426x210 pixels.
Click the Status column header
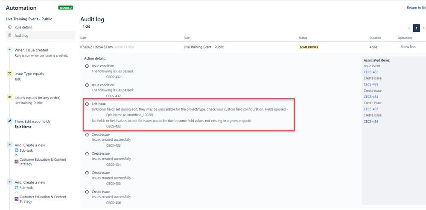303,38
